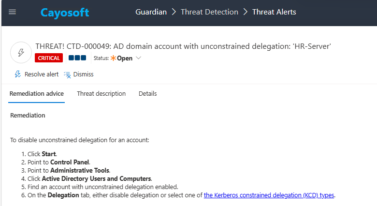This screenshot has width=377, height=206.
Task: Click the lightning threat icon beside the alert title
Action: tap(21, 53)
